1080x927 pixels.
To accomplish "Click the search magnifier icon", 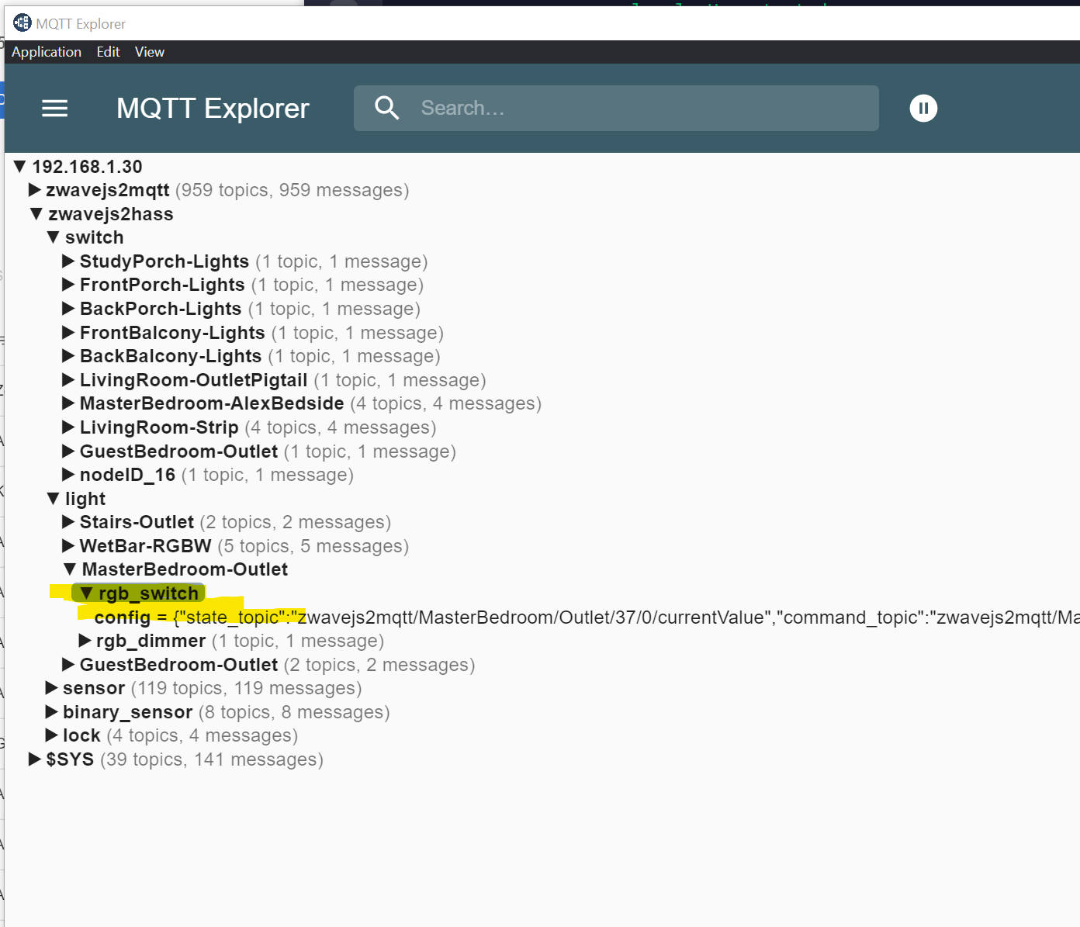I will (x=386, y=109).
